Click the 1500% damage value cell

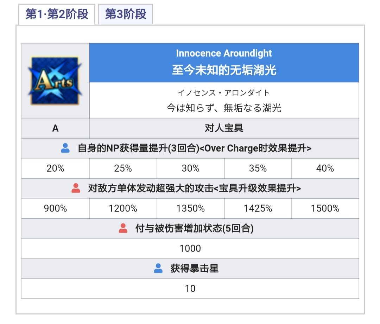325,209
